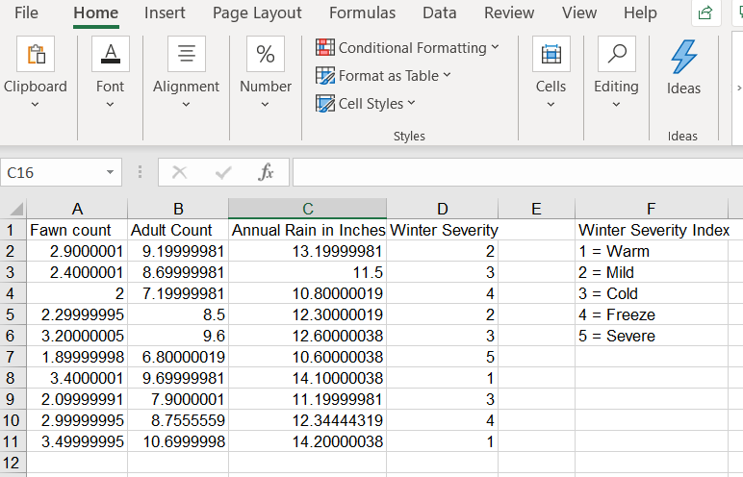Open Cell Styles dropdown arrow
This screenshot has height=477, width=743.
411,103
